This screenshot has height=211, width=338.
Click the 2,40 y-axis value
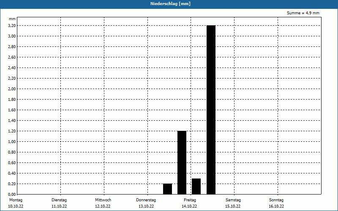(x=12, y=68)
